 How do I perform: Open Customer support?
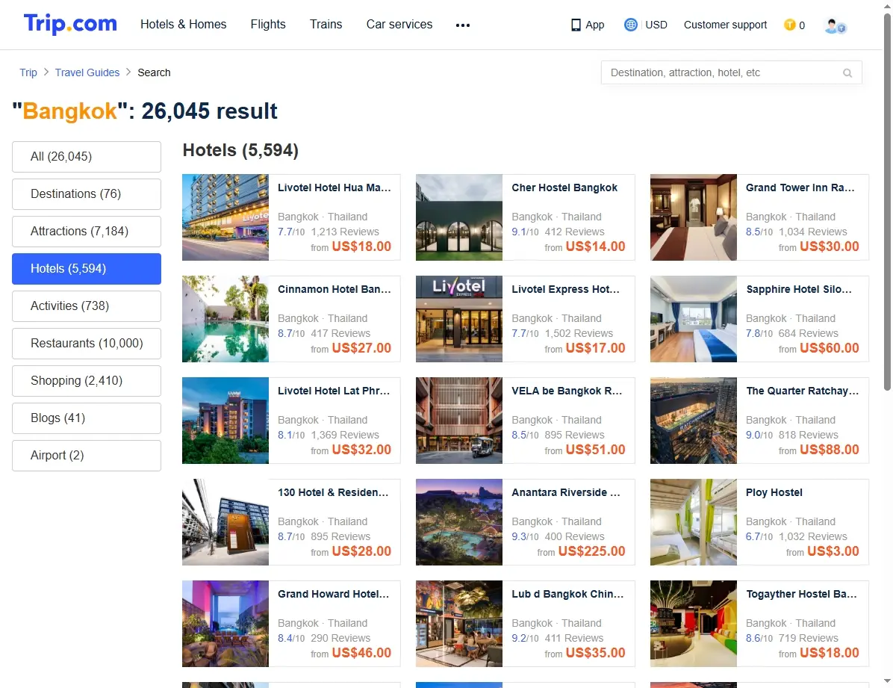(x=726, y=25)
